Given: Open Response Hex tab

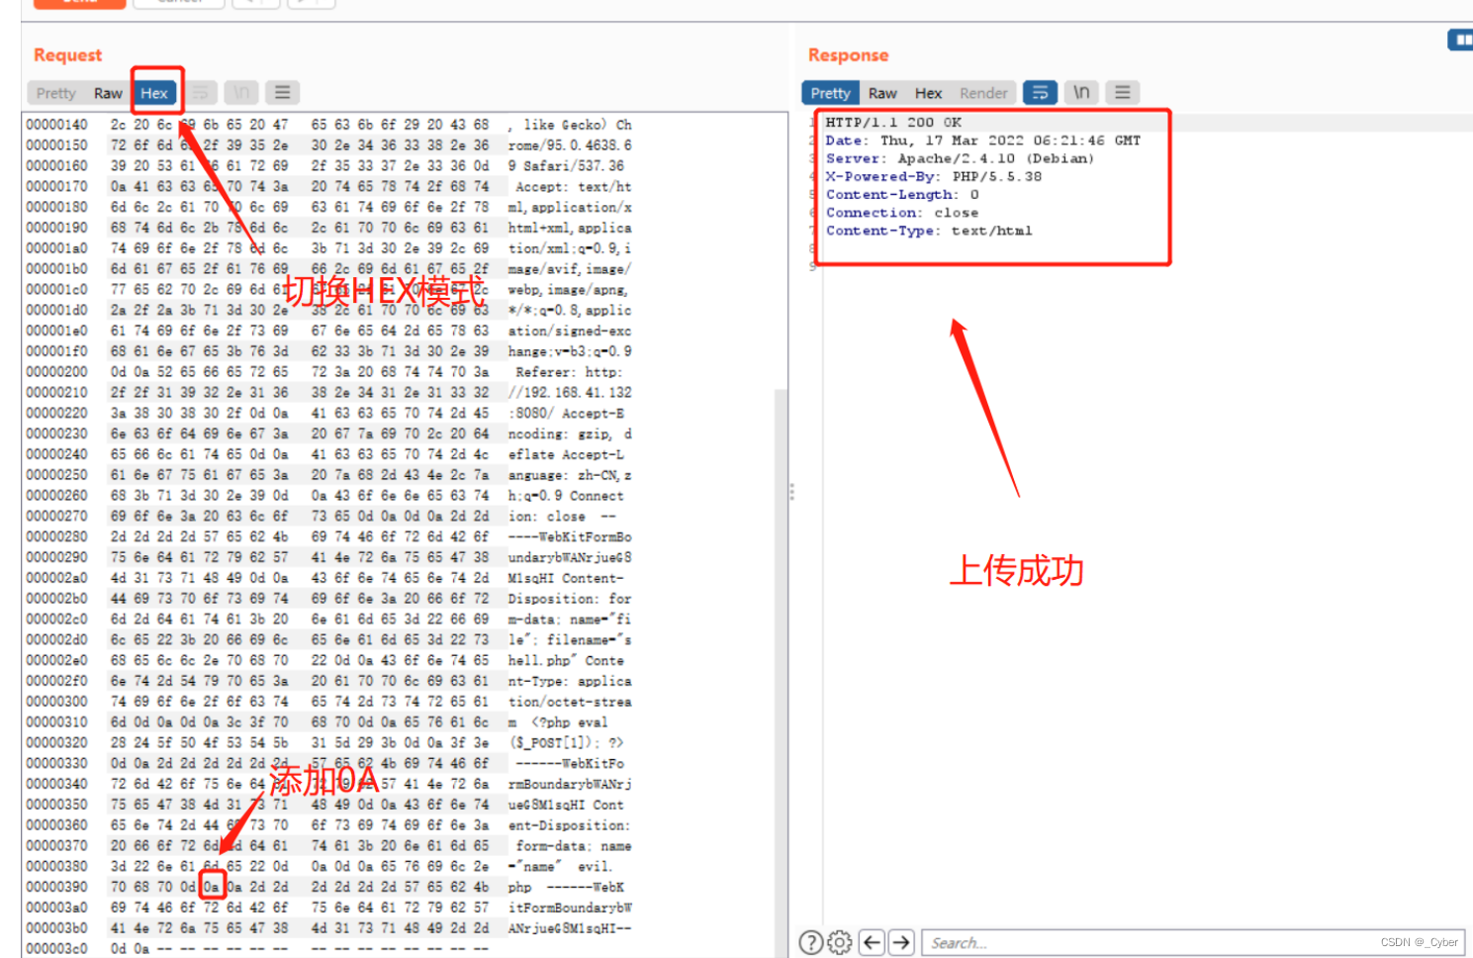Looking at the screenshot, I should click(x=928, y=93).
